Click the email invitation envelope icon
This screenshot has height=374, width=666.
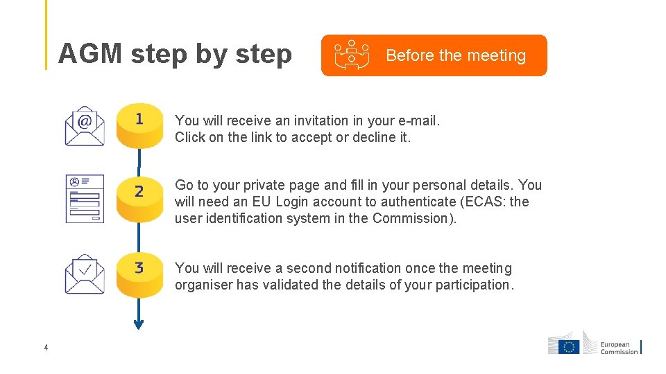coord(85,126)
